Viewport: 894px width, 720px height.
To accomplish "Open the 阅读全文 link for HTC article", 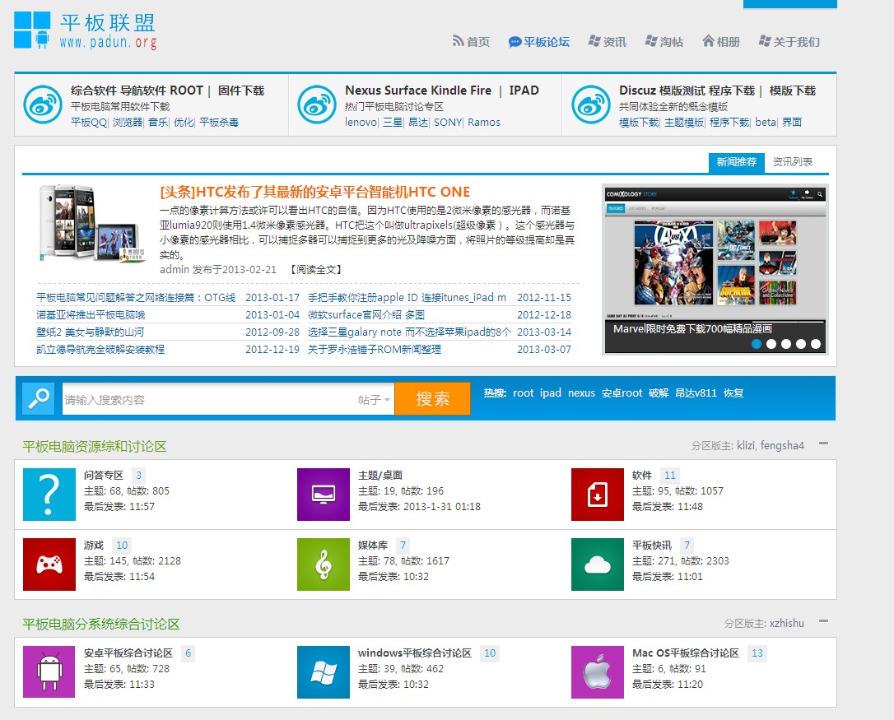I will pos(315,269).
